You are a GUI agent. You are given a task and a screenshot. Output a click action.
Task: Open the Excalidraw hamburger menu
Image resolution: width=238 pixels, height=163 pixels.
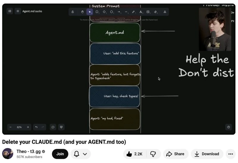18,11
